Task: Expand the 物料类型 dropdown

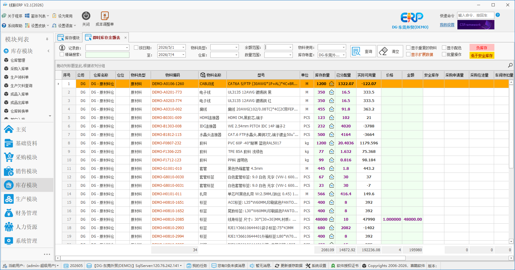Action: pyautogui.click(x=236, y=48)
